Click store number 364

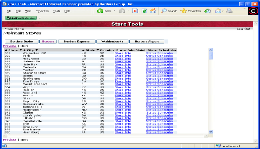[x=7, y=87]
